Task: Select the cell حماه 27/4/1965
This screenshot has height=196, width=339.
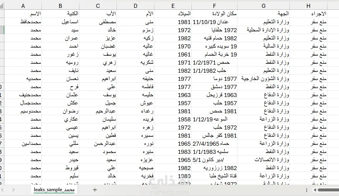Action: pyautogui.click(x=215, y=144)
